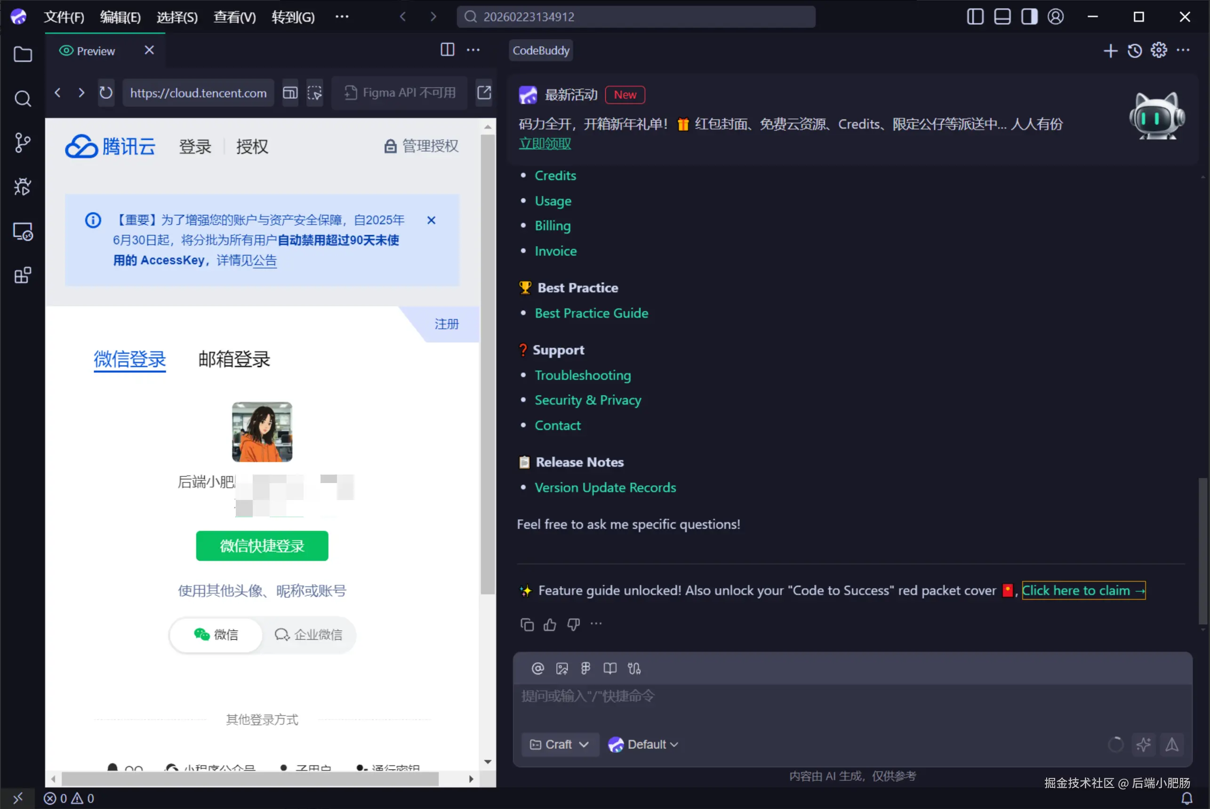
Task: Open the Extensions sidebar icon
Action: (x=22, y=275)
